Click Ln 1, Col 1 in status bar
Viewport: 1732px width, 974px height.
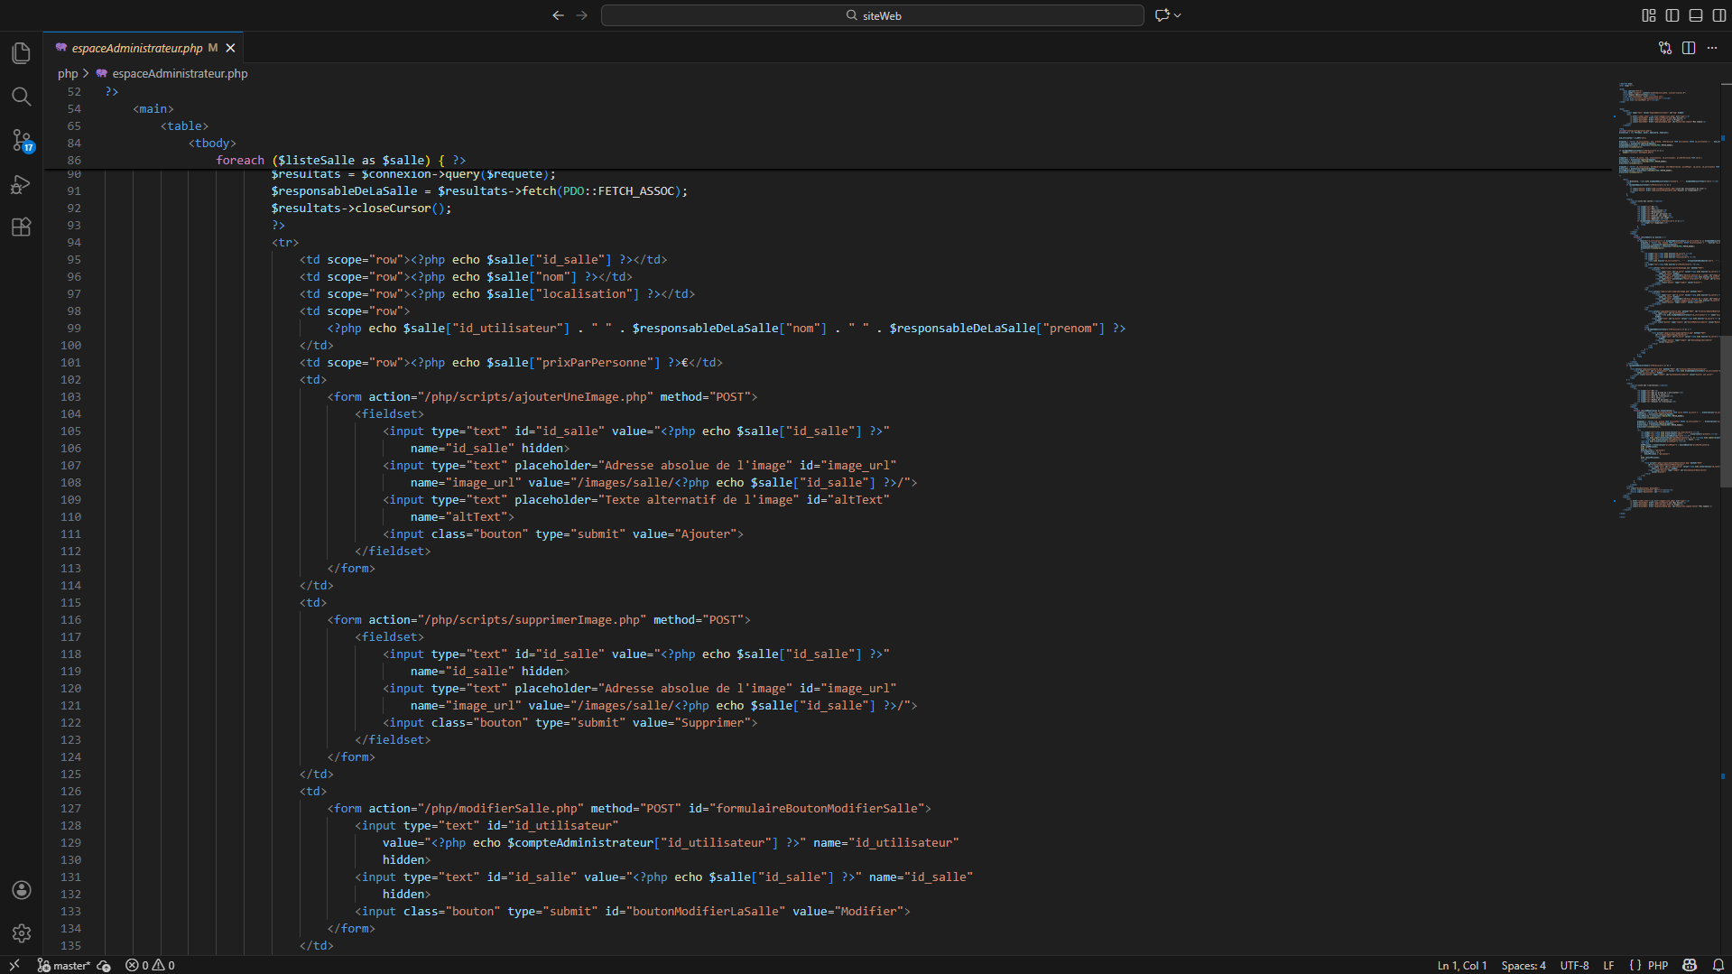pos(1461,965)
